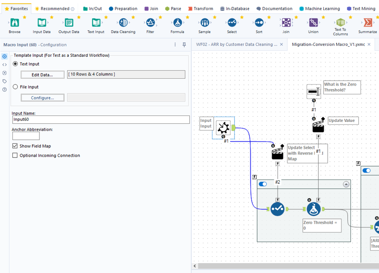
Task: Select the Macro Input node on canvas
Action: 223,128
